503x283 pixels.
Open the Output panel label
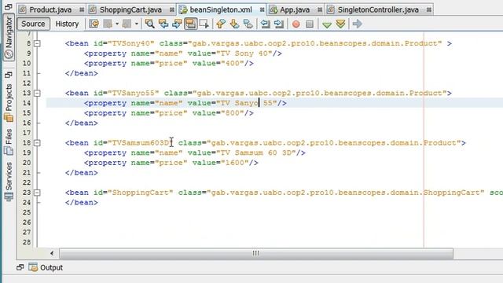[51, 267]
